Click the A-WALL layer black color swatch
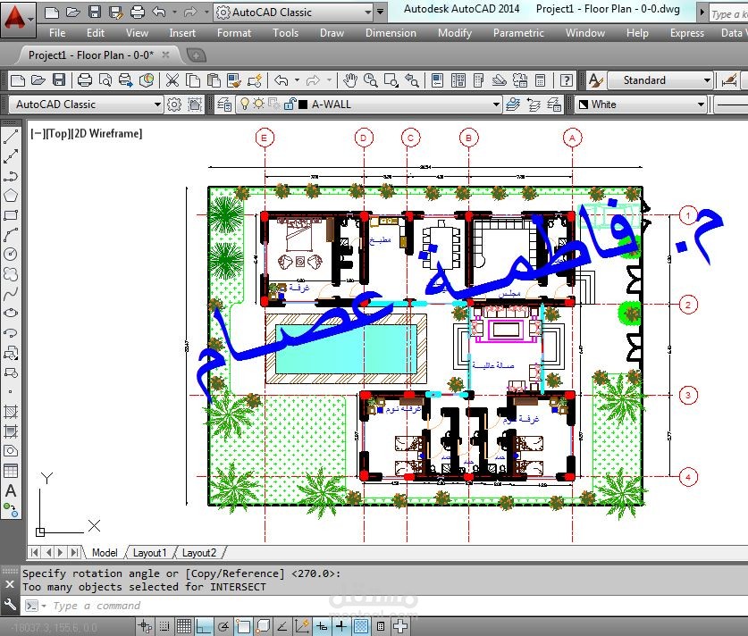This screenshot has height=636, width=748. 302,104
